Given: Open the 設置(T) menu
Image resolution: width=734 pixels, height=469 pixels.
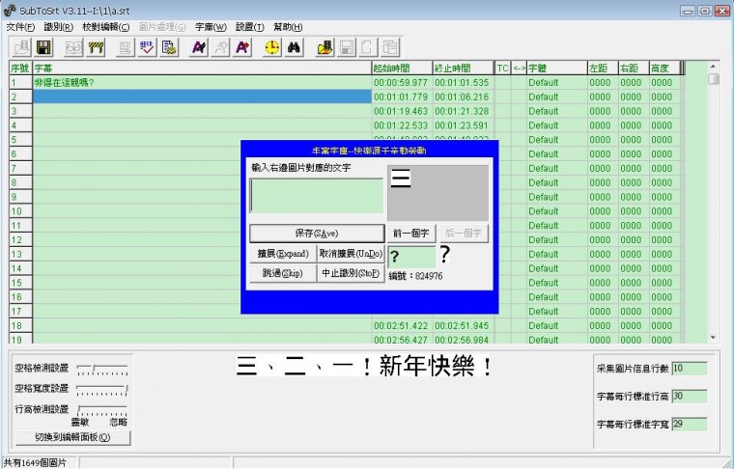Looking at the screenshot, I should click(250, 27).
